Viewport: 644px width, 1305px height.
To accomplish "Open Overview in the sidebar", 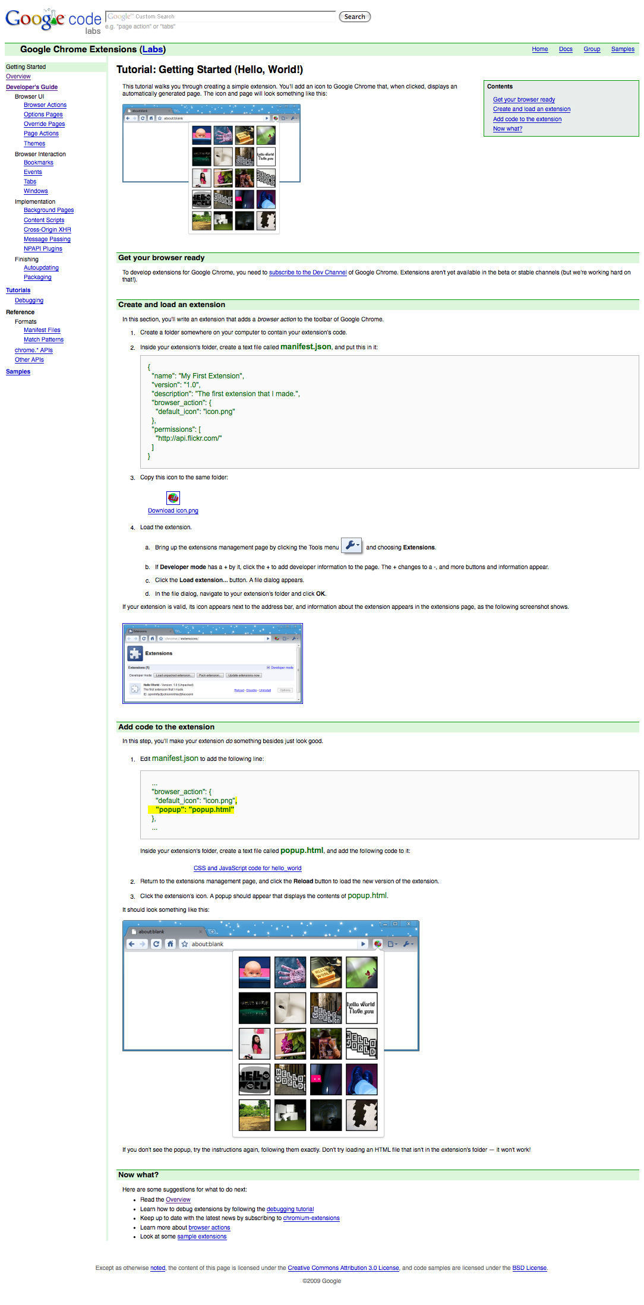I will pyautogui.click(x=18, y=77).
